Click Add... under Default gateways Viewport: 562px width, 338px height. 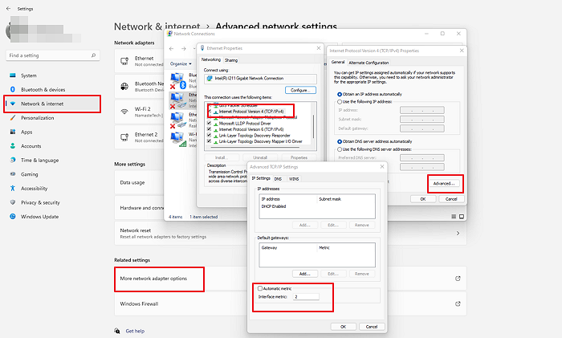point(304,274)
